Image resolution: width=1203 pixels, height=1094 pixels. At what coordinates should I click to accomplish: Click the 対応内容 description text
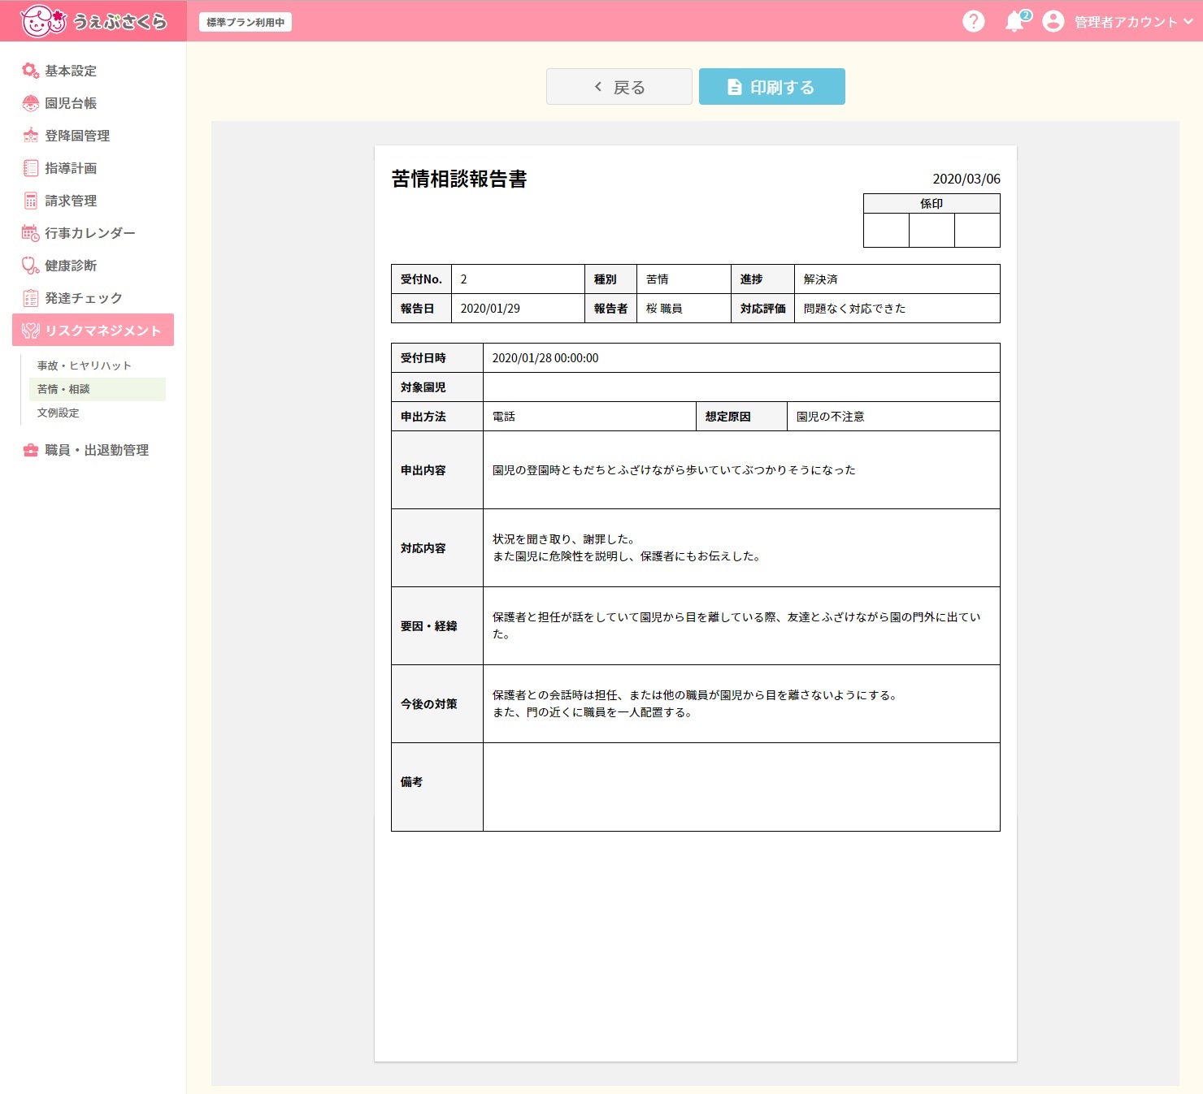627,548
